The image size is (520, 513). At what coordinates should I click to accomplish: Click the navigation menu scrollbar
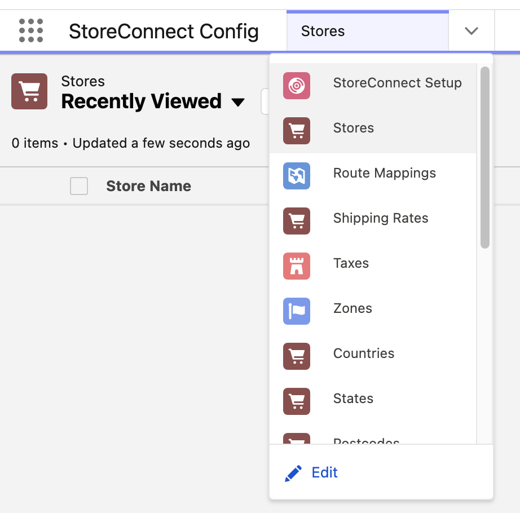[x=485, y=157]
